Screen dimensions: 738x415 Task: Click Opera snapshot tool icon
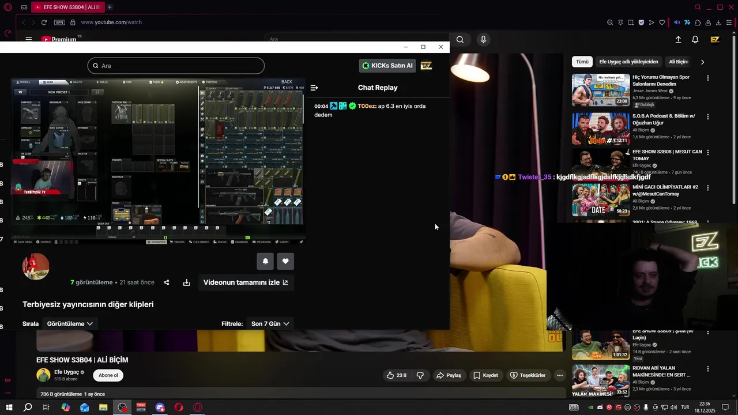click(x=631, y=22)
